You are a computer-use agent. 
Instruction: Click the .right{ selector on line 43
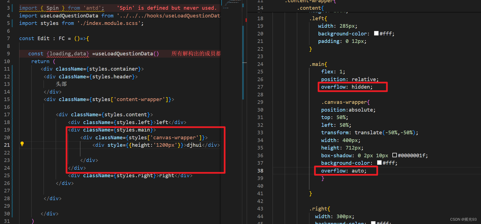[x=320, y=209]
